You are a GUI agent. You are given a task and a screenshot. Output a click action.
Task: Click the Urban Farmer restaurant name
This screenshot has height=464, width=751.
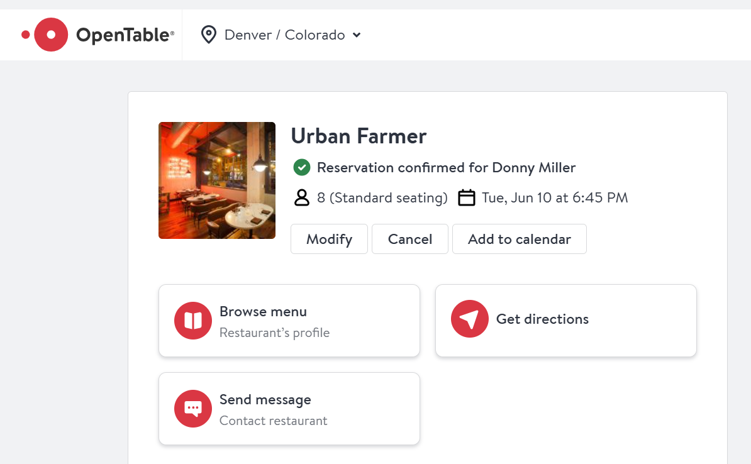point(359,136)
